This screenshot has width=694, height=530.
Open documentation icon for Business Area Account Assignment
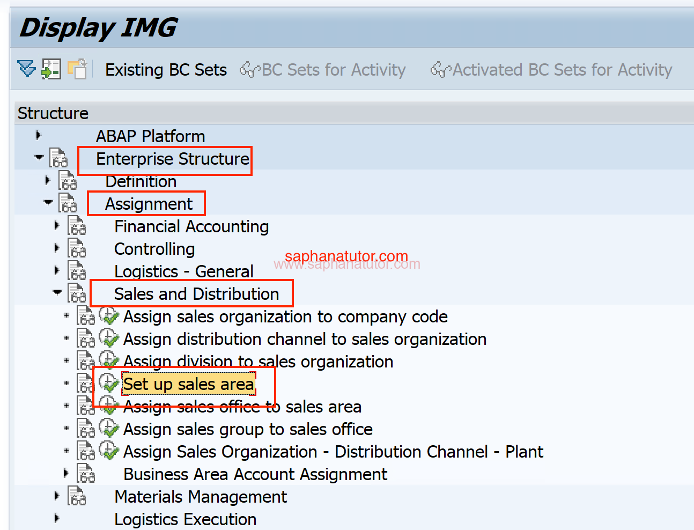(x=86, y=474)
